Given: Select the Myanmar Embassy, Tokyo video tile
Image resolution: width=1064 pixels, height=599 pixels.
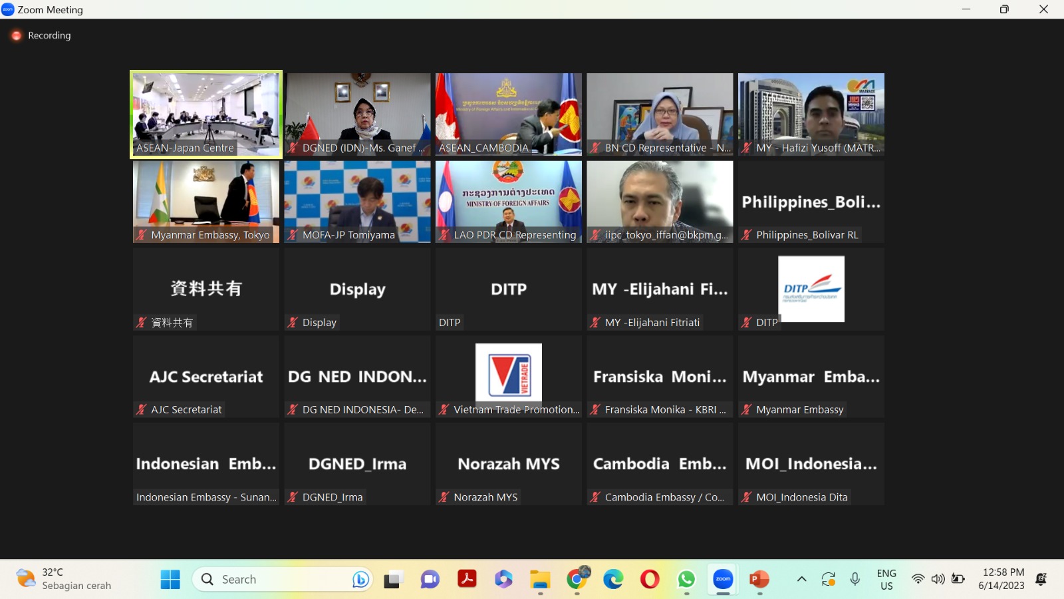Looking at the screenshot, I should point(206,202).
